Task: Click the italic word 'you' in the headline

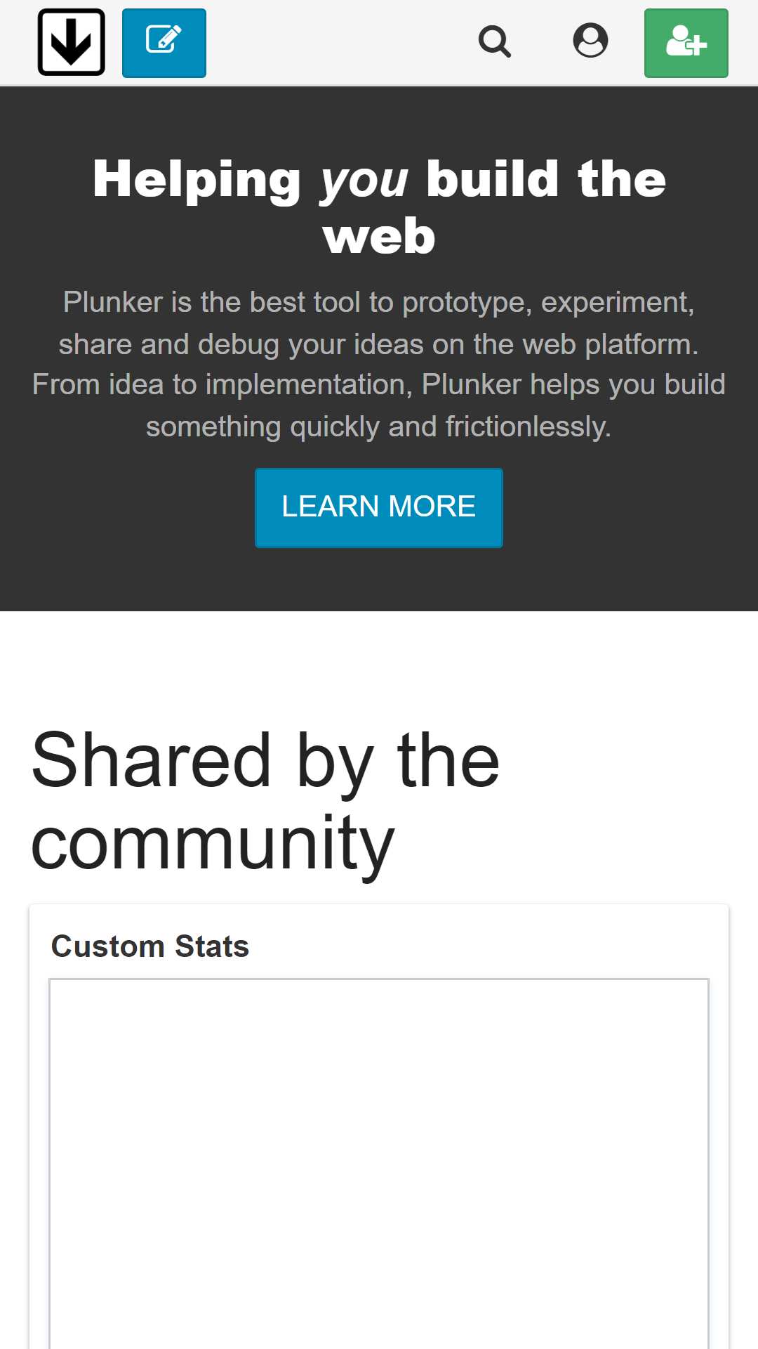Action: point(364,180)
